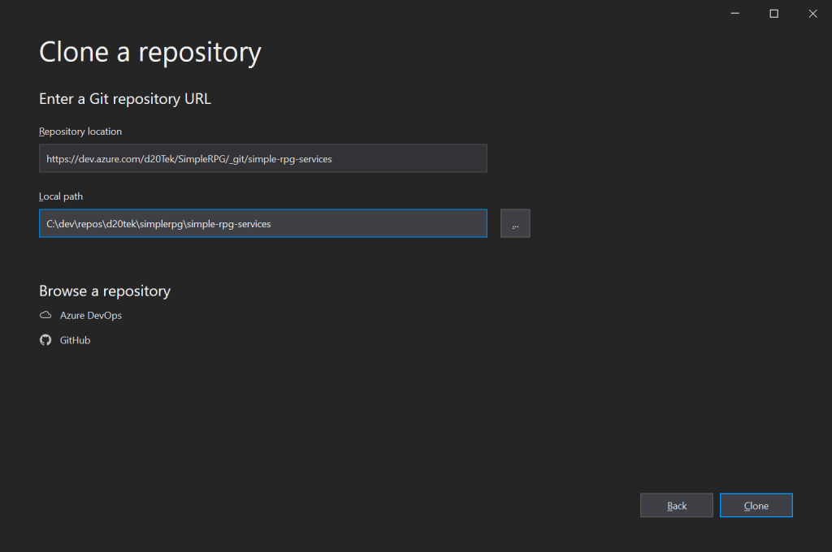Click the "Clone a repository" page title
This screenshot has height=552, width=832.
click(x=150, y=52)
